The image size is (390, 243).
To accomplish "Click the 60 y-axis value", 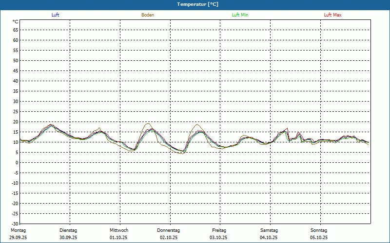I will point(16,40).
